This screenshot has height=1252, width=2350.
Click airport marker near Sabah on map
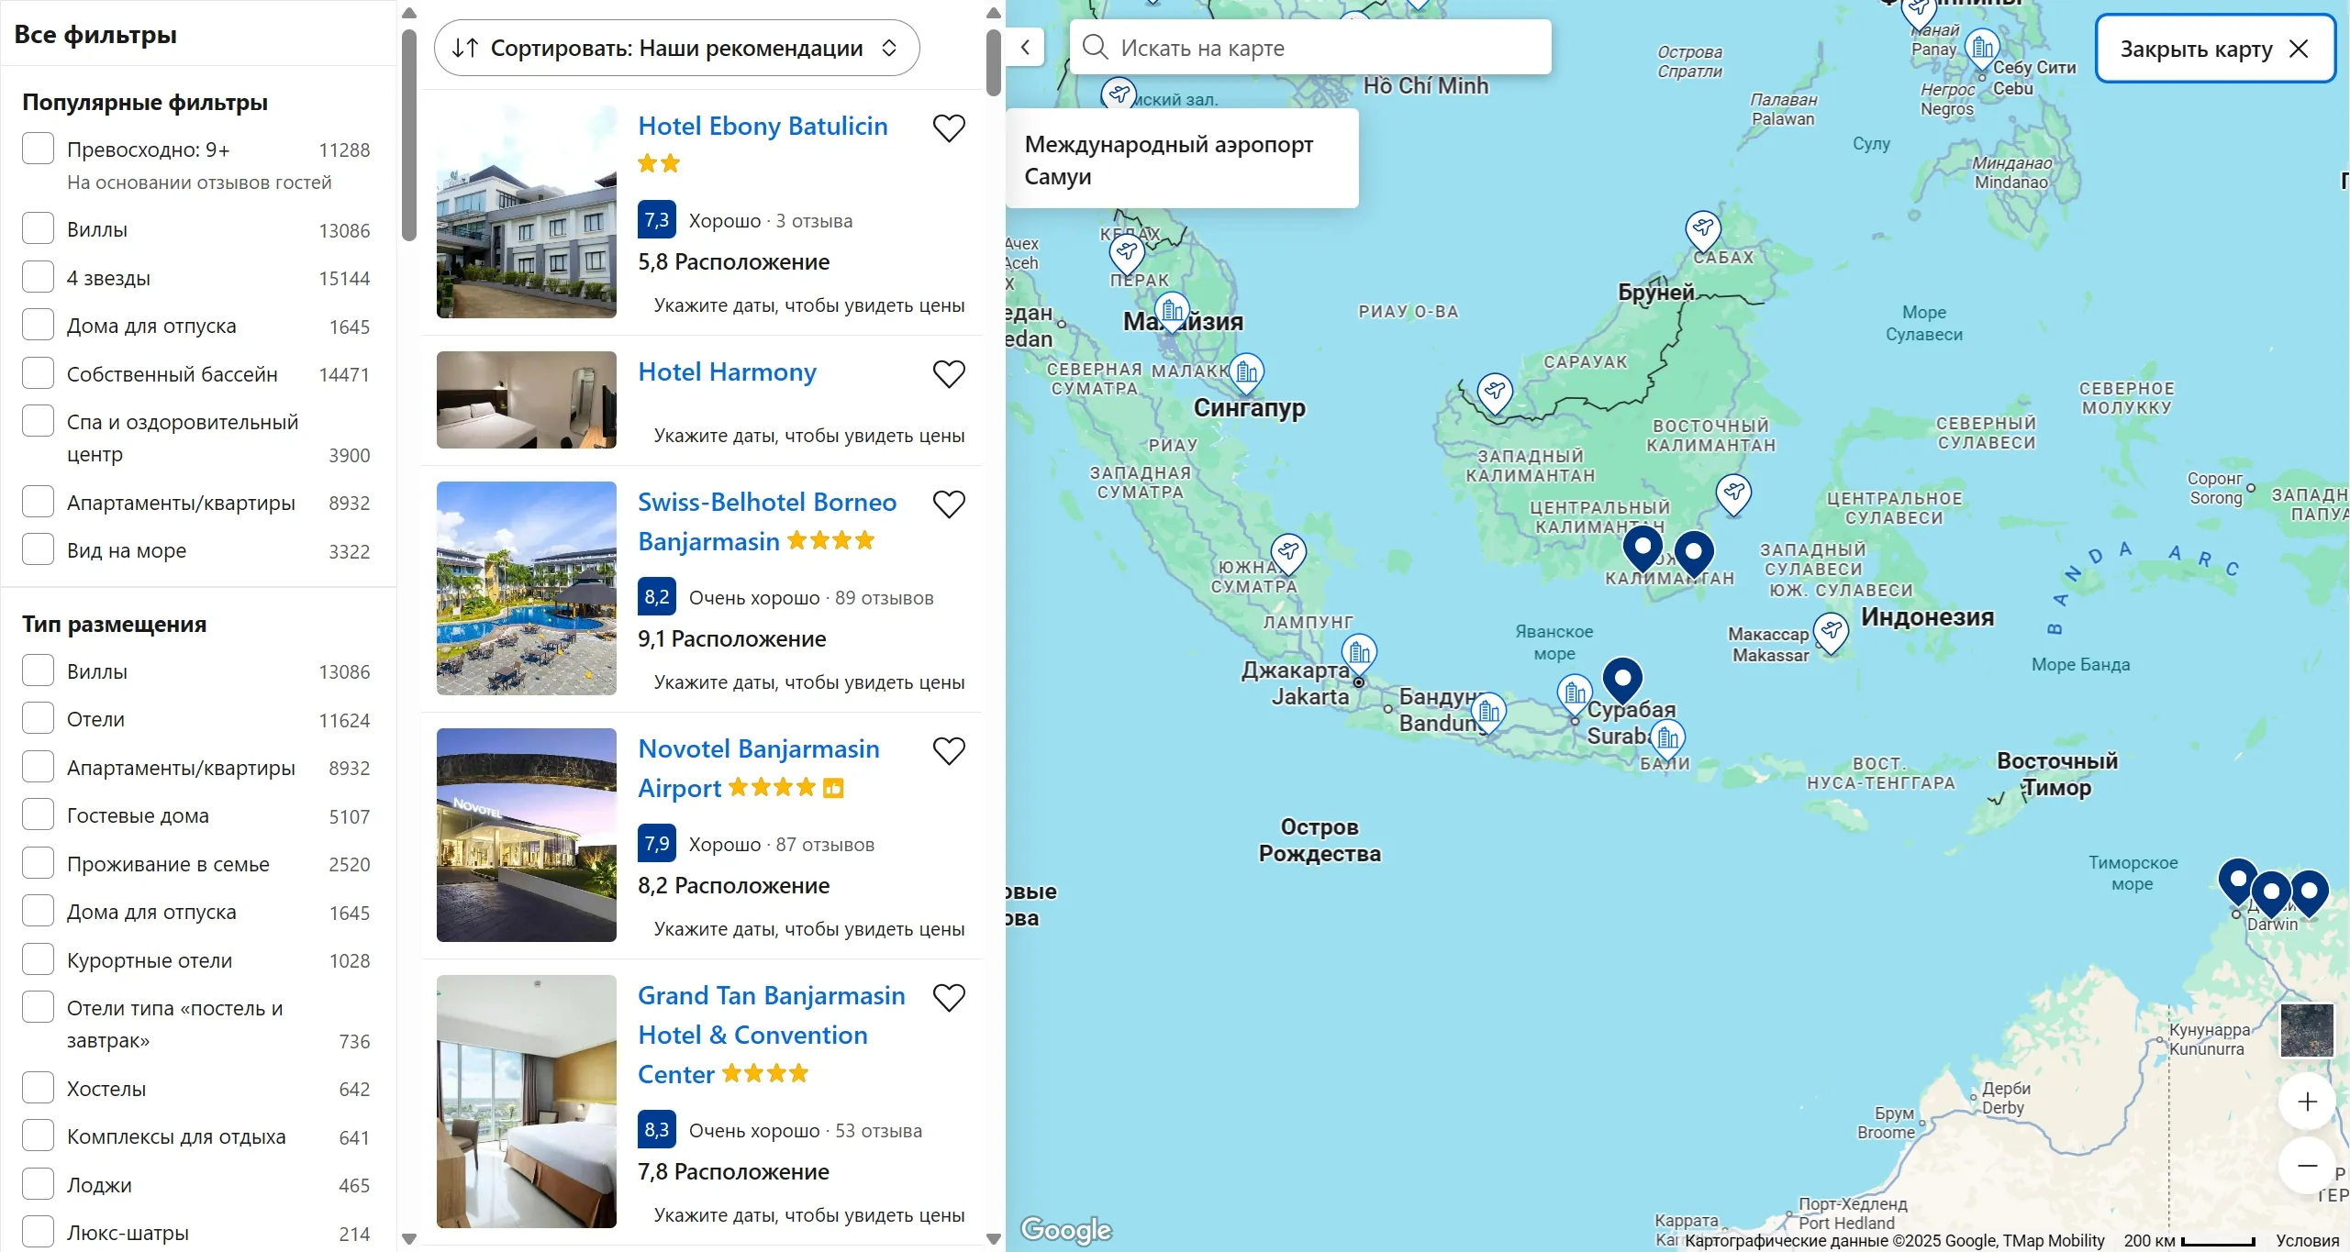coord(1703,228)
